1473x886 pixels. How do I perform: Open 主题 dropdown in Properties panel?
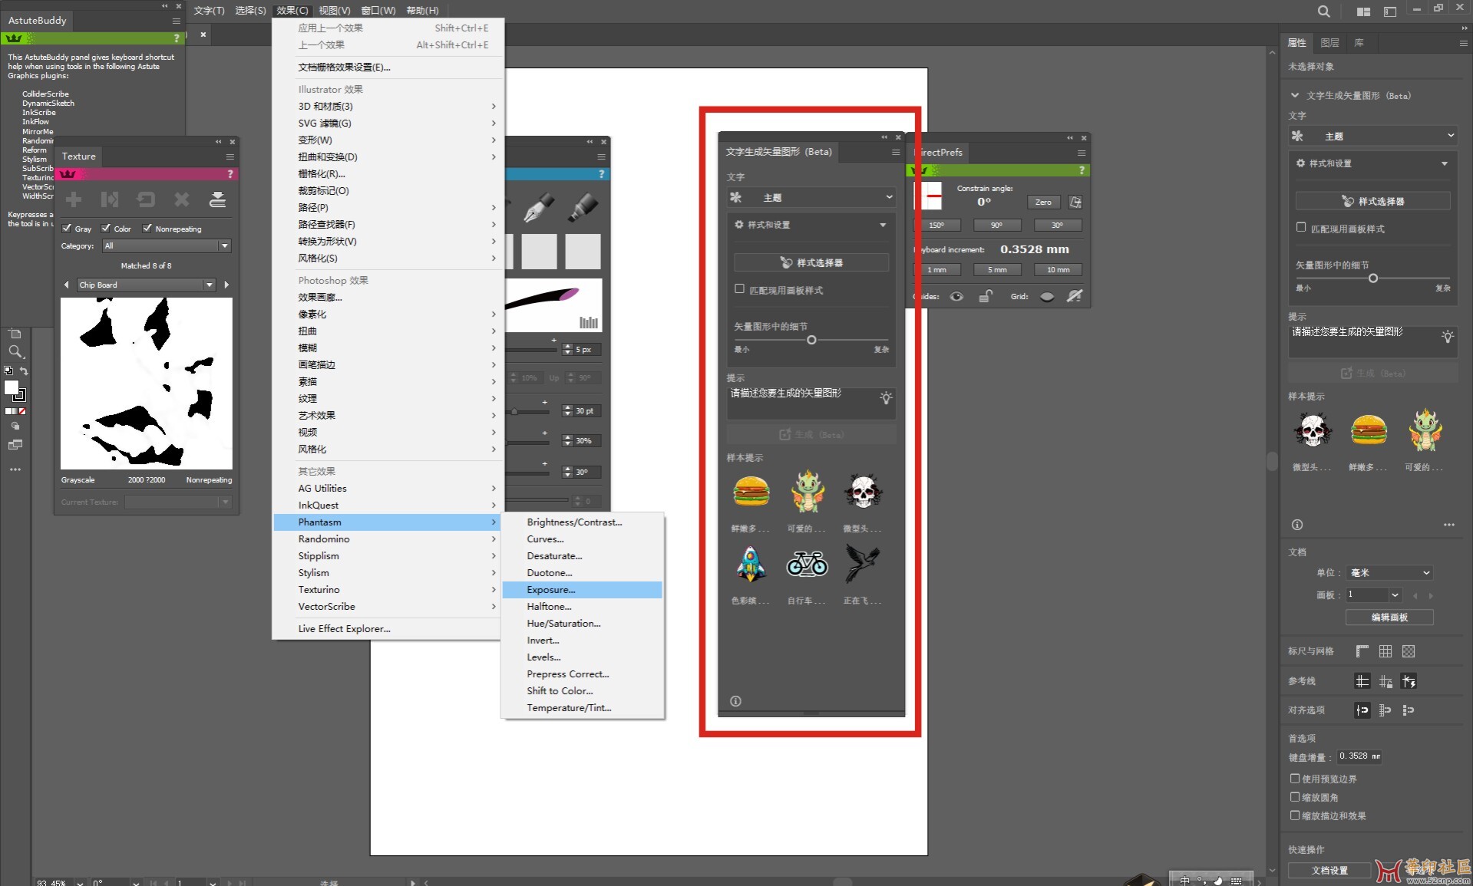[1372, 136]
